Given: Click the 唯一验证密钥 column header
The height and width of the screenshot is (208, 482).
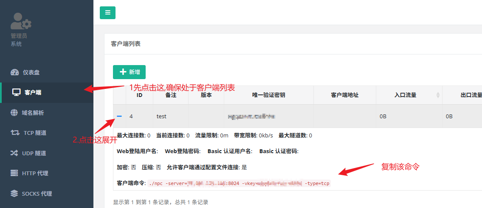Looking at the screenshot, I should coord(269,95).
